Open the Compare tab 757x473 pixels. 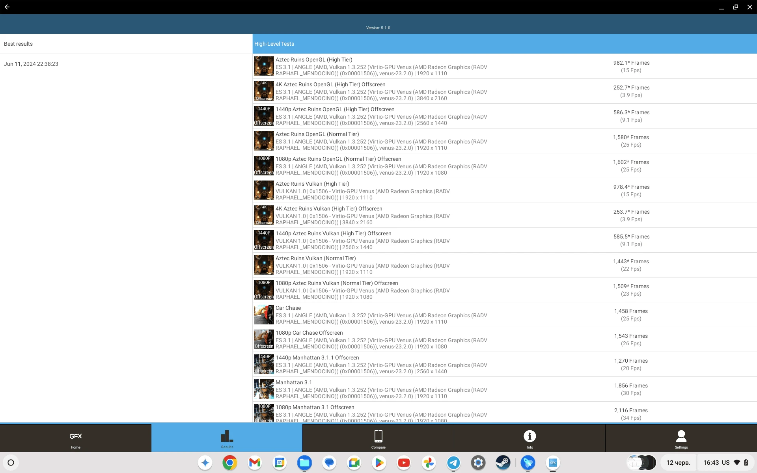pos(378,438)
